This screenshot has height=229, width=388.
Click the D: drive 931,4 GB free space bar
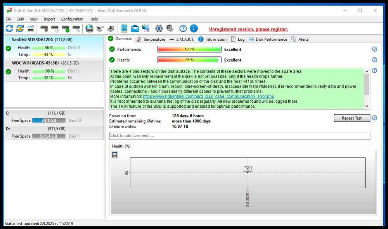pyautogui.click(x=49, y=136)
